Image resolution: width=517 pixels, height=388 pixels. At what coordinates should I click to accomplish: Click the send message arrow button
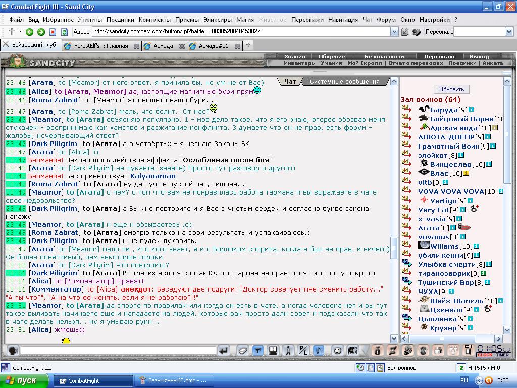[224, 351]
